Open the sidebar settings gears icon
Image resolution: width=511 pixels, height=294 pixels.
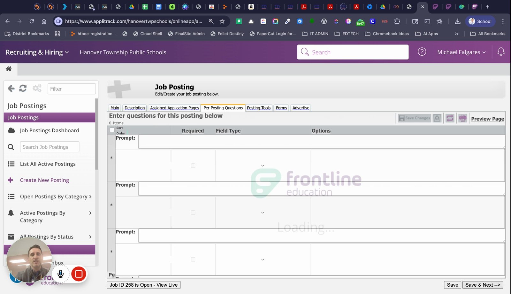pos(37,89)
